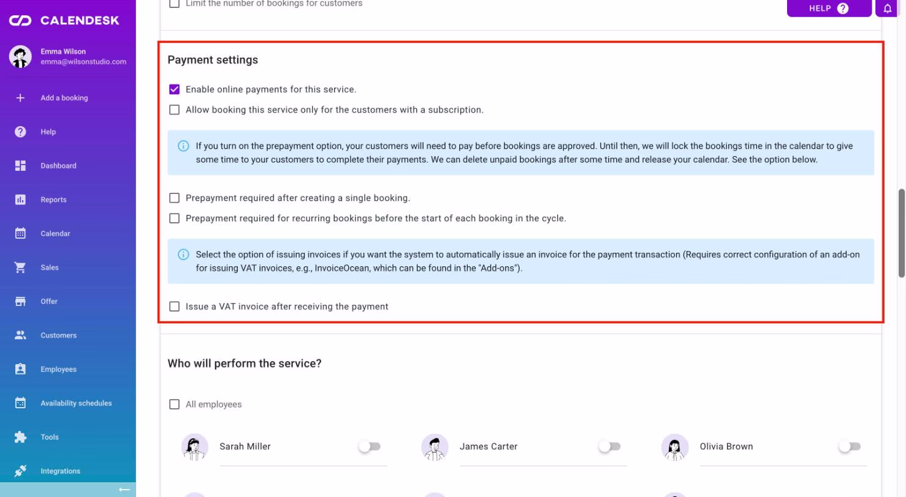Click emma@wilsonstudio.com account email
This screenshot has height=497, width=906.
83,62
